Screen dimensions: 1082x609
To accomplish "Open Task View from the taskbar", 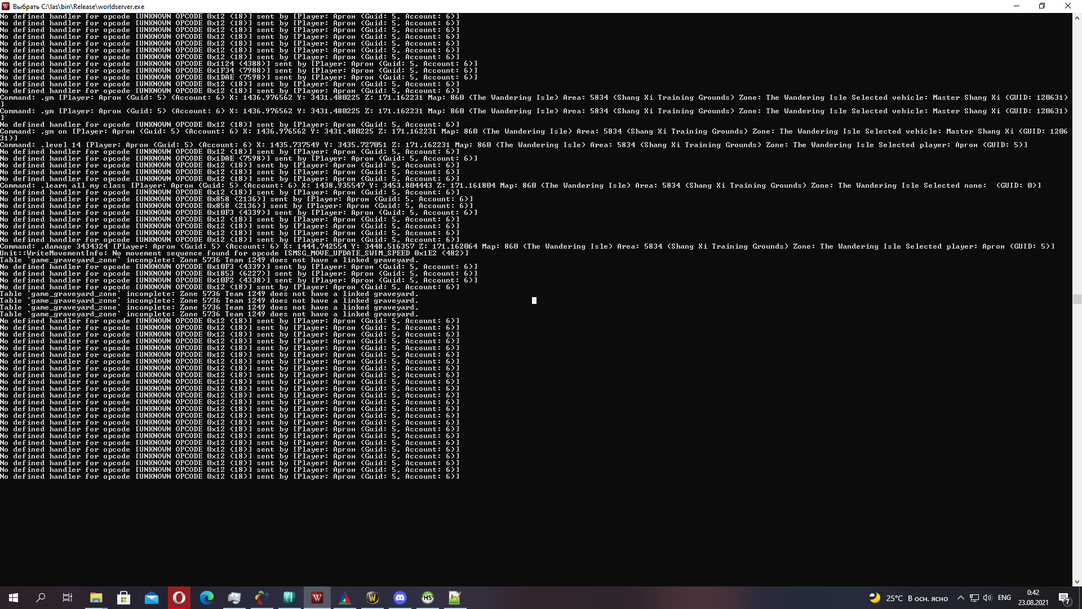I will [68, 598].
